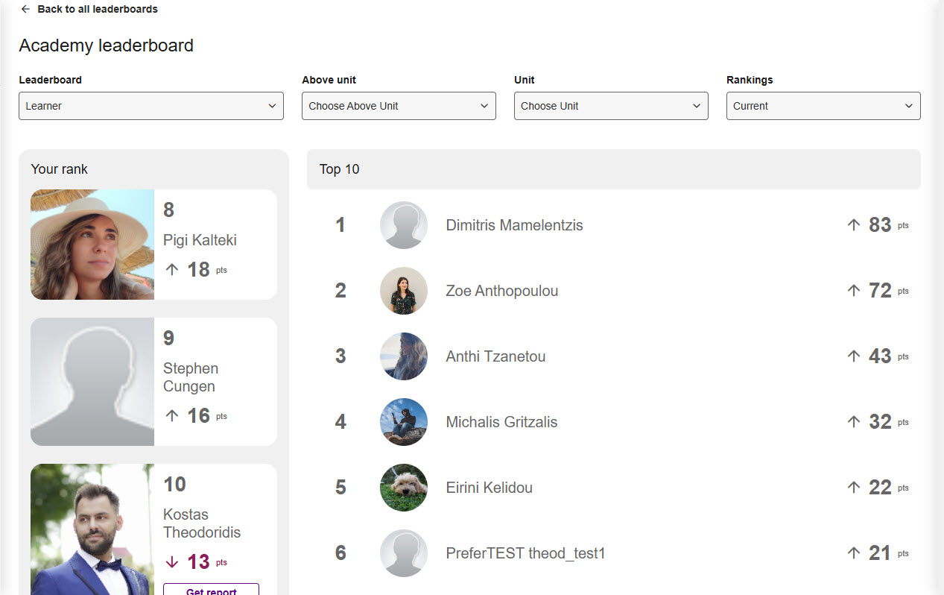This screenshot has height=595, width=944.
Task: Click the up arrow beside 18 pts
Action: 172,270
